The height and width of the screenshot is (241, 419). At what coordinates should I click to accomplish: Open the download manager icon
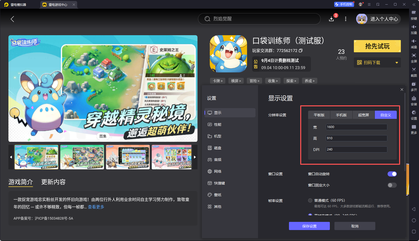coord(331,19)
